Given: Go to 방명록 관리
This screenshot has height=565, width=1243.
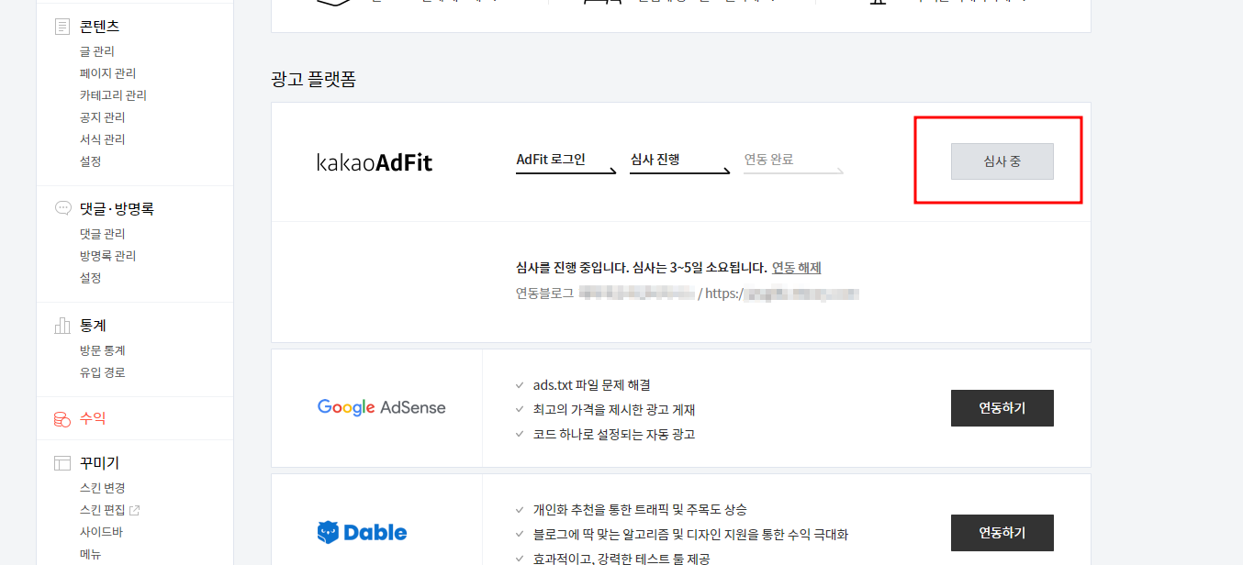Looking at the screenshot, I should (x=108, y=256).
